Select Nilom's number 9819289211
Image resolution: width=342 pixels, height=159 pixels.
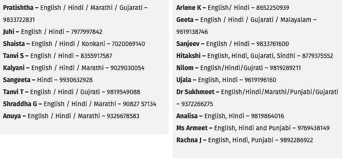click(x=285, y=68)
